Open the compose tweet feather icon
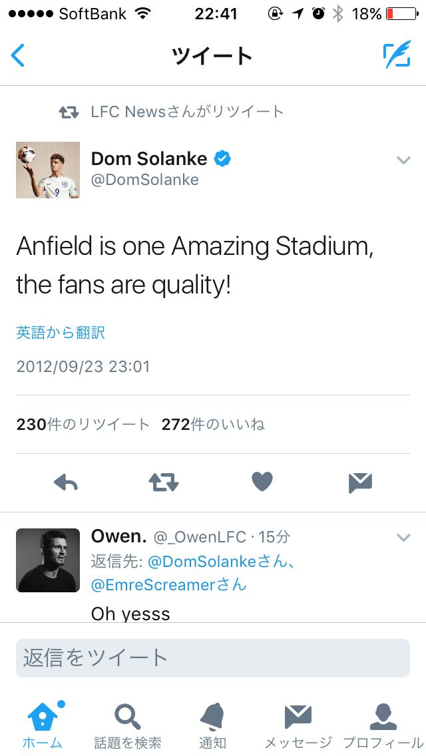426x756 pixels. point(397,55)
